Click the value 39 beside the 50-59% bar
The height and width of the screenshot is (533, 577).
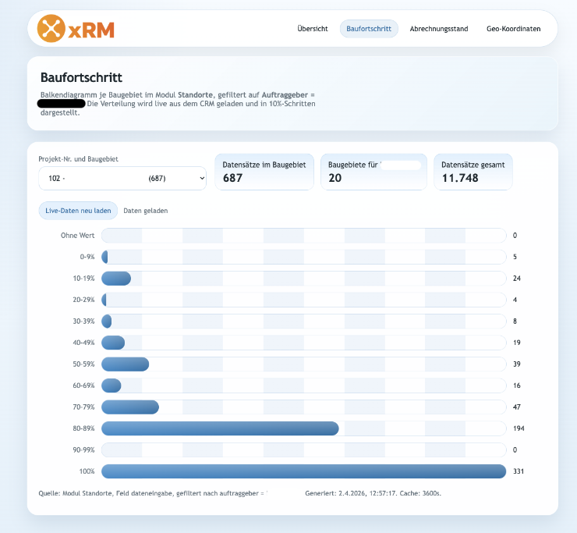[x=517, y=364]
